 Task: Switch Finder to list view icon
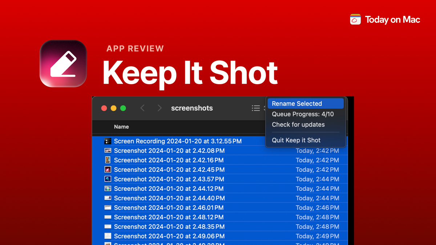pos(256,108)
